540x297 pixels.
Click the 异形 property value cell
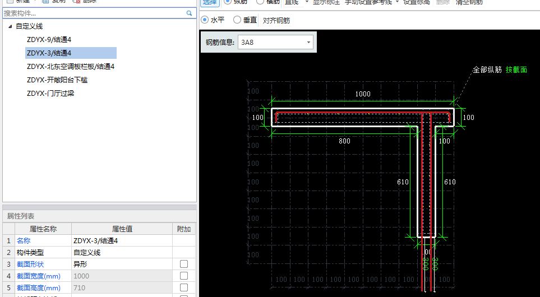pos(122,264)
